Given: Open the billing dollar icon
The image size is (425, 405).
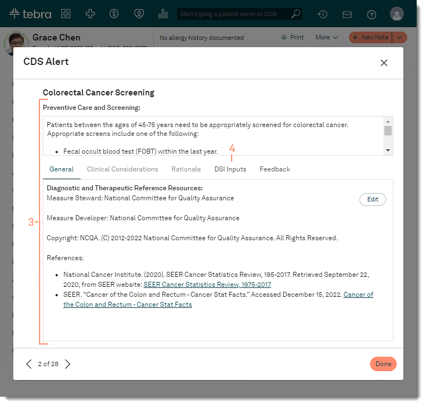Looking at the screenshot, I should [114, 13].
